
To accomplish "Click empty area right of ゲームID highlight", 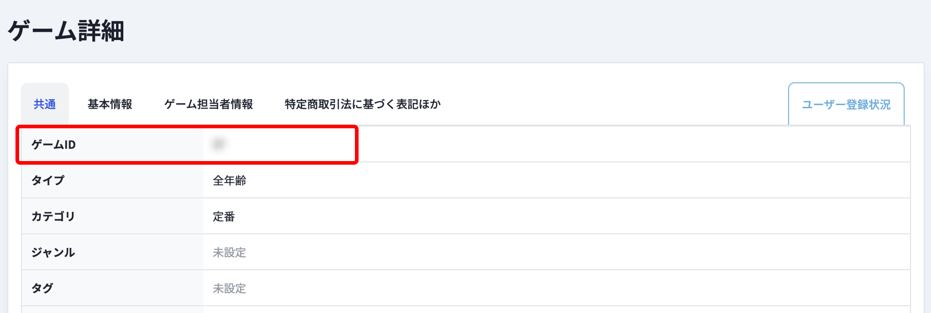I will tap(632, 144).
